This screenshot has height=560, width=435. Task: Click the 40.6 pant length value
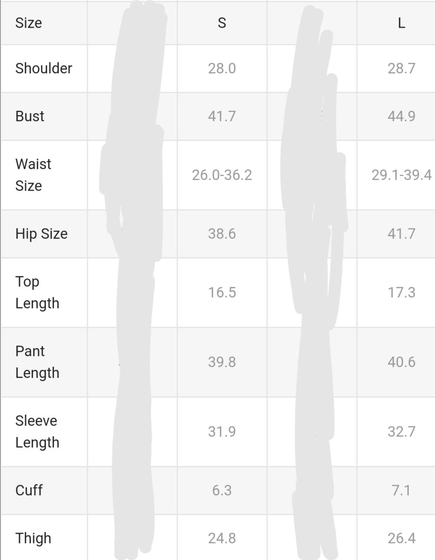[401, 362]
